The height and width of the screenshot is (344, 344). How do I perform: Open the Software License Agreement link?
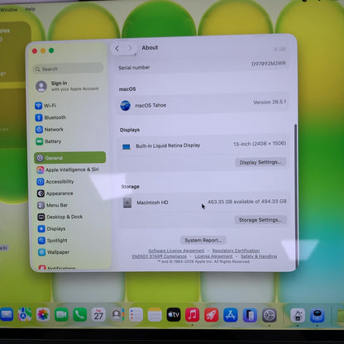pos(176,251)
